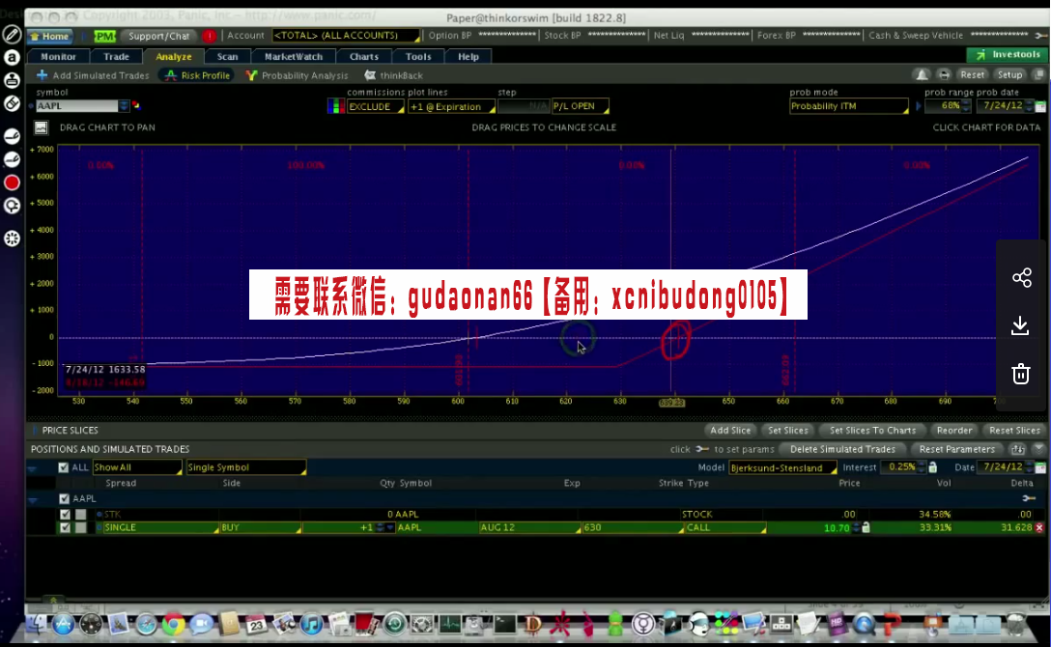Click the chart mode icon beside DRAG CHART TO PAN

pos(41,127)
